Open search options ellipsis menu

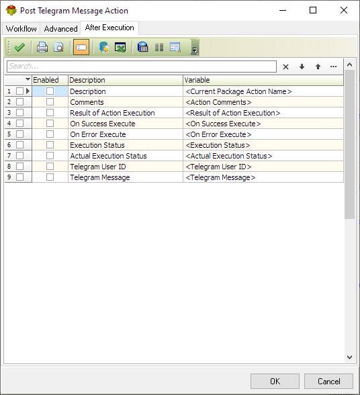pos(334,67)
